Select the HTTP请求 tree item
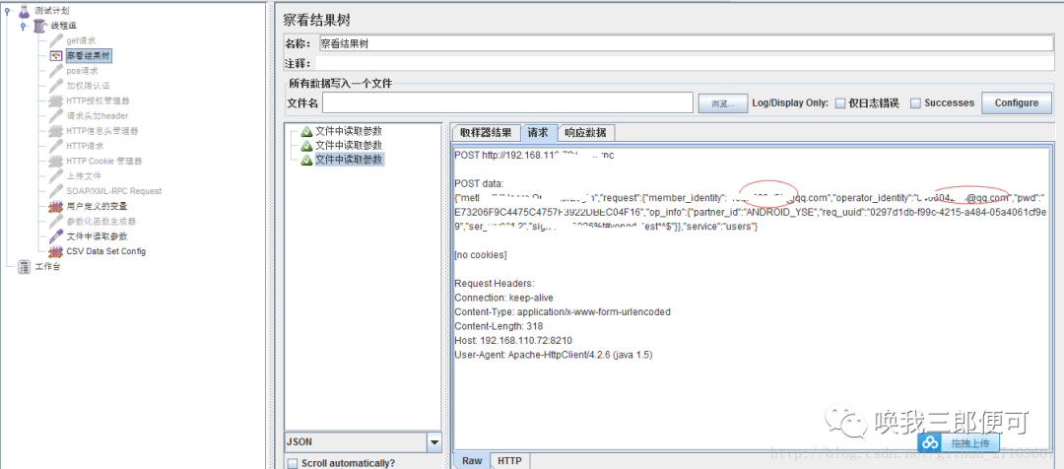This screenshot has height=469, width=1064. pyautogui.click(x=86, y=146)
